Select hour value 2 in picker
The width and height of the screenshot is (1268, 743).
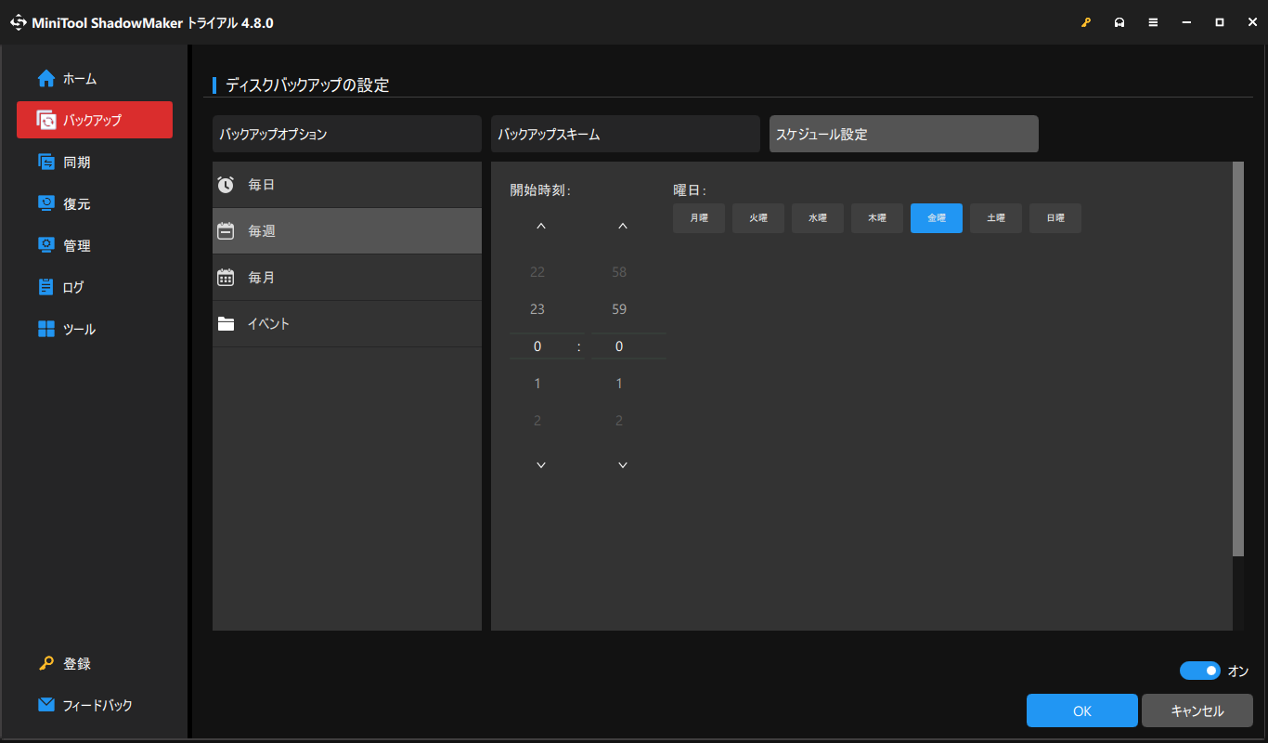pyautogui.click(x=537, y=421)
